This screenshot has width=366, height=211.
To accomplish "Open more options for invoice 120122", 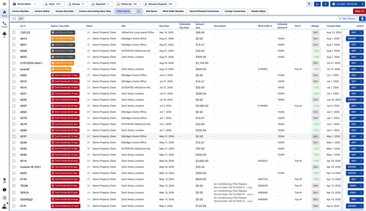I will [x=361, y=32].
